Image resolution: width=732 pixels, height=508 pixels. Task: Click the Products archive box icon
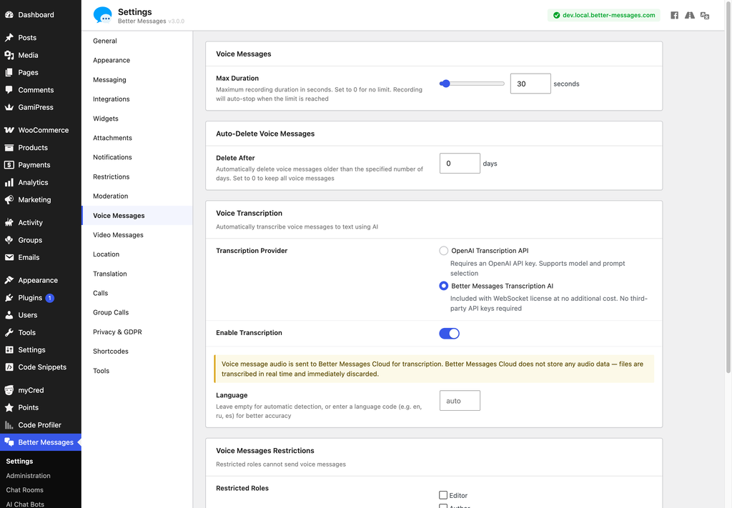pos(9,147)
